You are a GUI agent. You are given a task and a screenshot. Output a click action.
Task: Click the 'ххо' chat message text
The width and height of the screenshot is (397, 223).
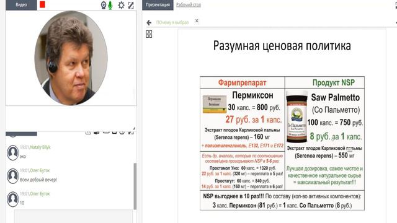(23, 157)
